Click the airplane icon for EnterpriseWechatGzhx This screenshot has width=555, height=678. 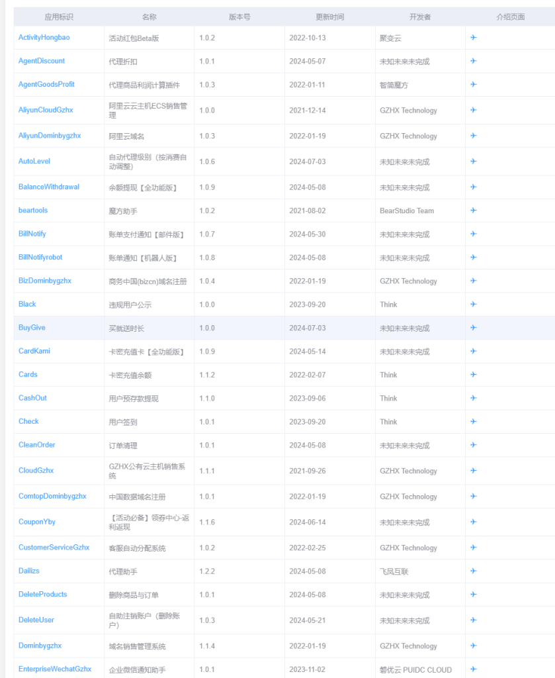pyautogui.click(x=473, y=669)
